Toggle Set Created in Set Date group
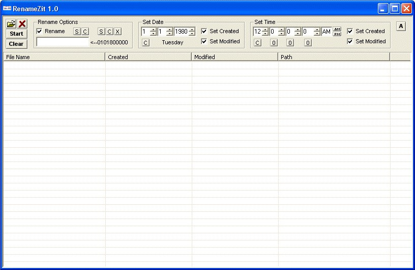 coord(204,31)
